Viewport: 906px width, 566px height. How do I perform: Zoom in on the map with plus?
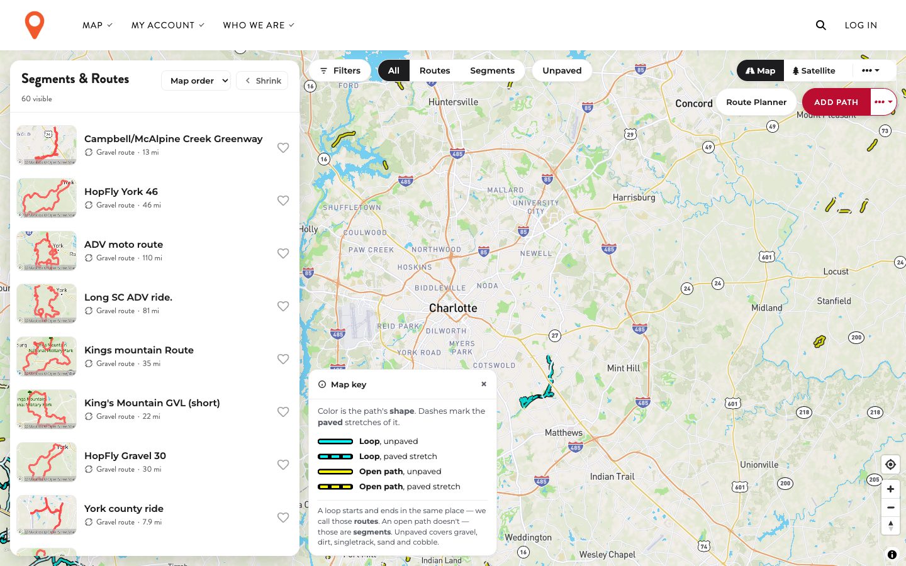coord(890,489)
